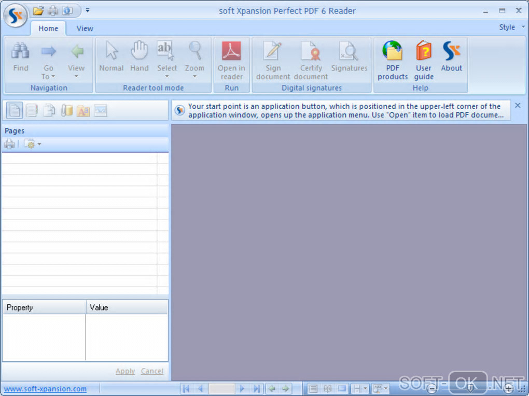Toggle the Bookmarks panel icon

point(32,110)
